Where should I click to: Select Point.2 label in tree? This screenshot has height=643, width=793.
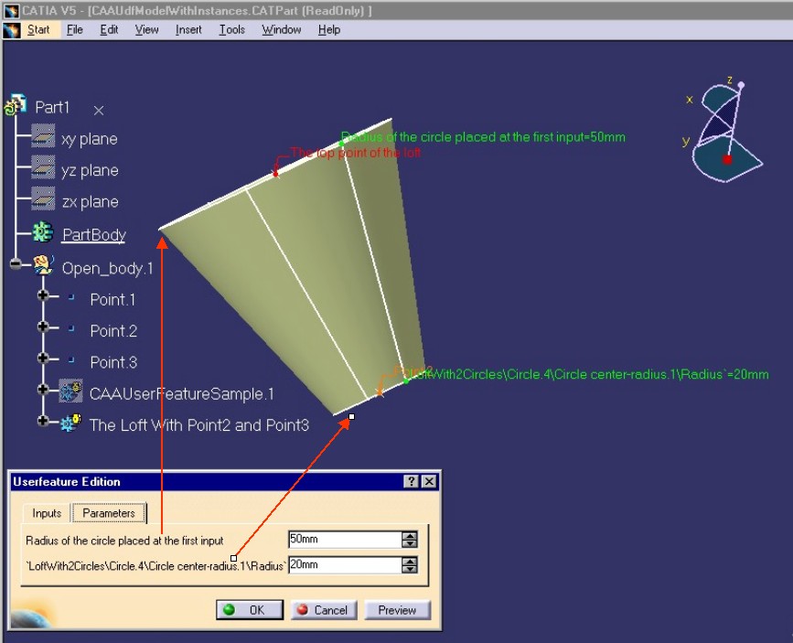click(x=113, y=331)
